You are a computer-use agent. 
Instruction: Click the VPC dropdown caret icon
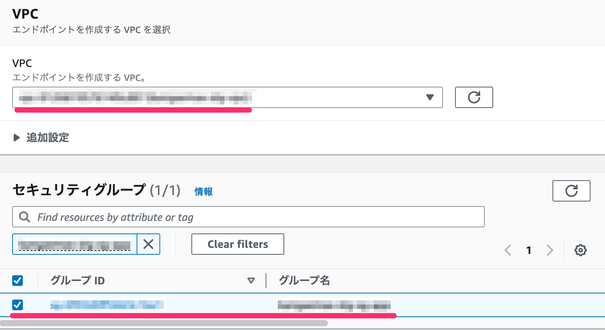pyautogui.click(x=430, y=98)
